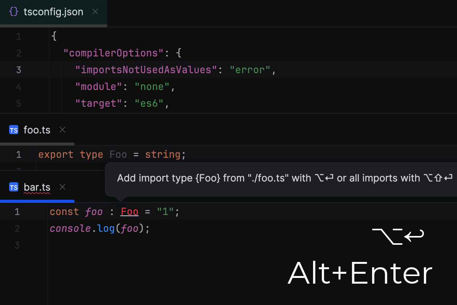Close the bar.ts tab
Image resolution: width=457 pixels, height=305 pixels.
62,187
